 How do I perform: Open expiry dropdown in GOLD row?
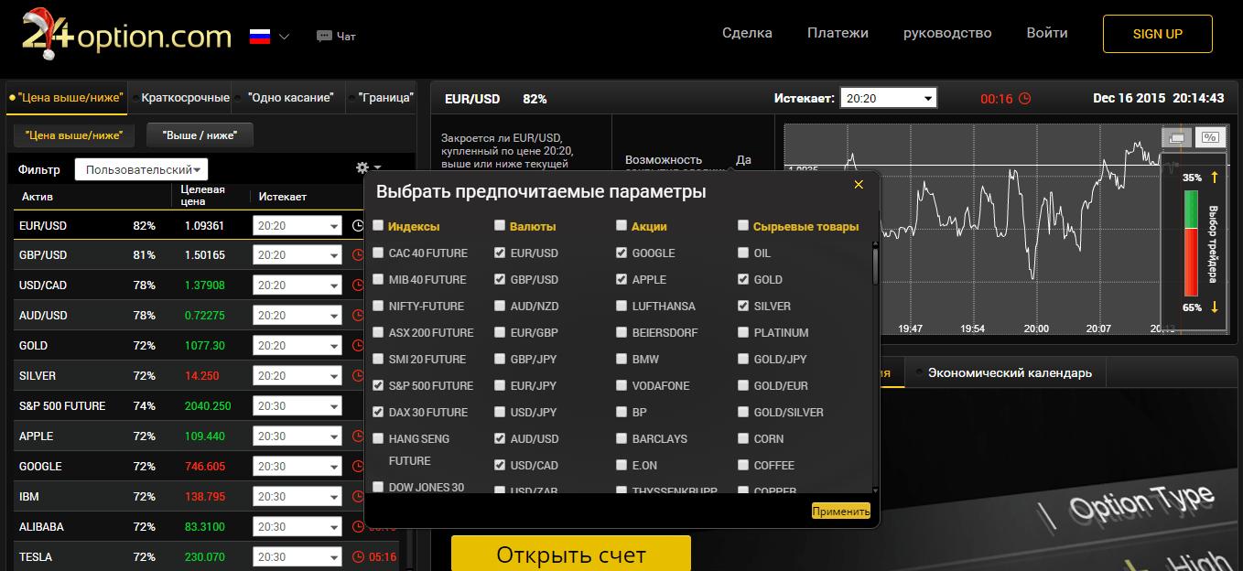click(x=297, y=346)
